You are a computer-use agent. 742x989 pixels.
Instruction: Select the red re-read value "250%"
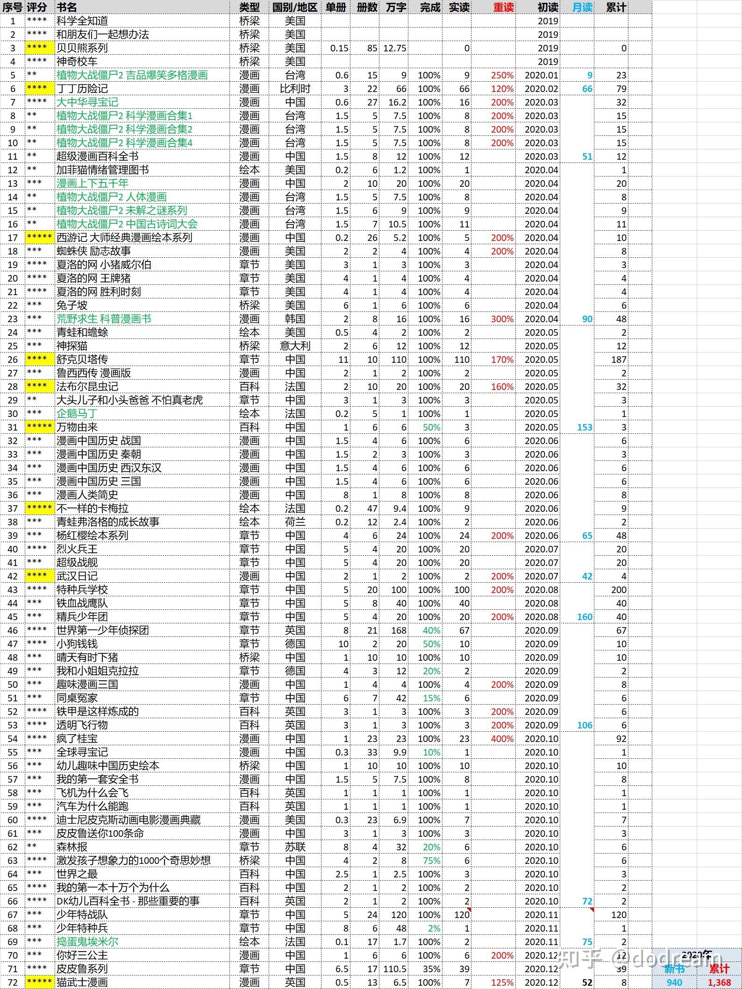pyautogui.click(x=502, y=75)
